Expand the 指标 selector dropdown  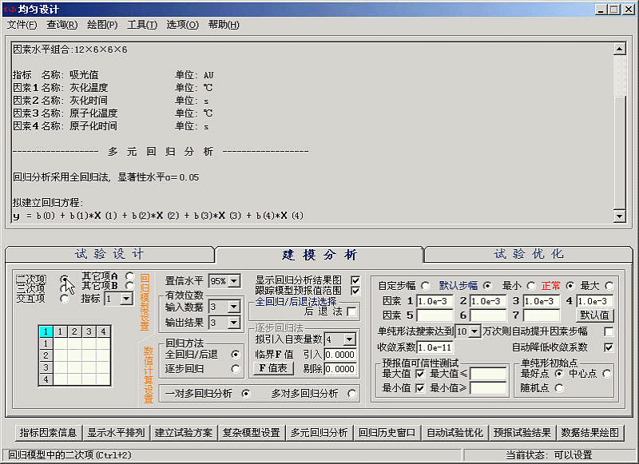pos(127,299)
